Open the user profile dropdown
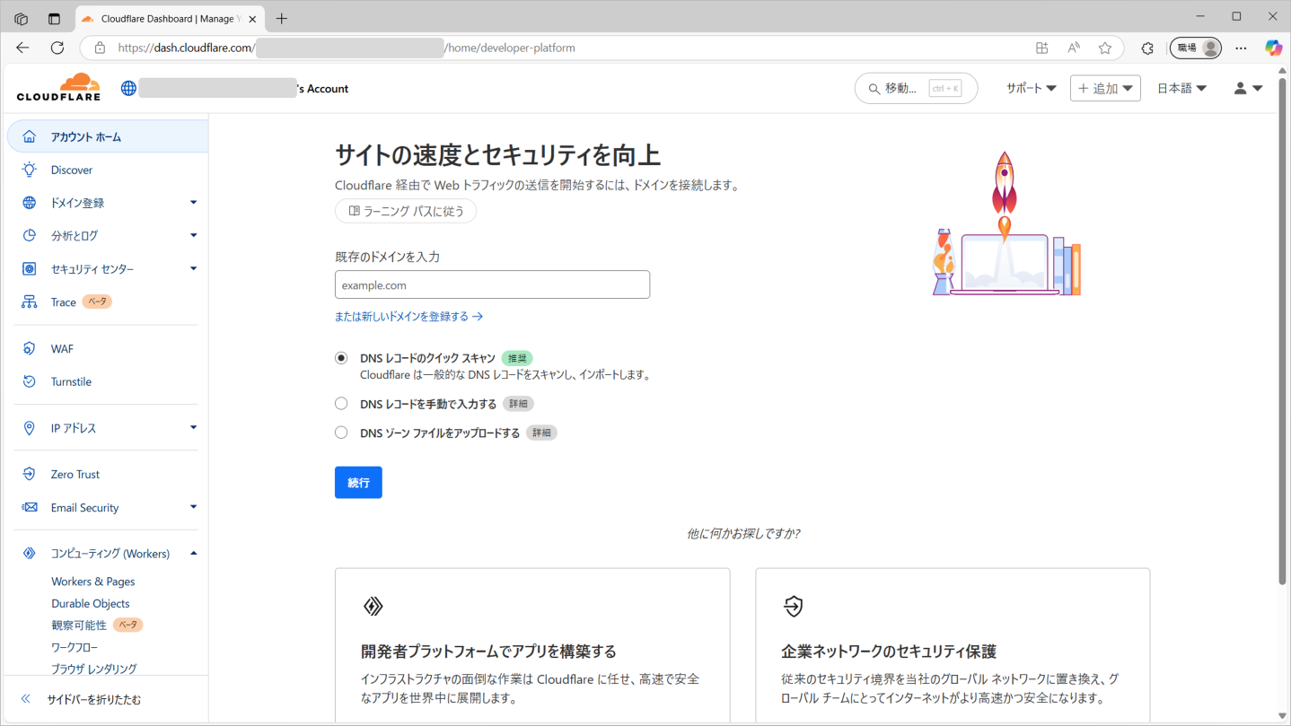This screenshot has width=1291, height=726. (1248, 88)
